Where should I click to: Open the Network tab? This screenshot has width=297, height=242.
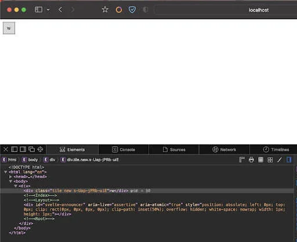pyautogui.click(x=224, y=150)
